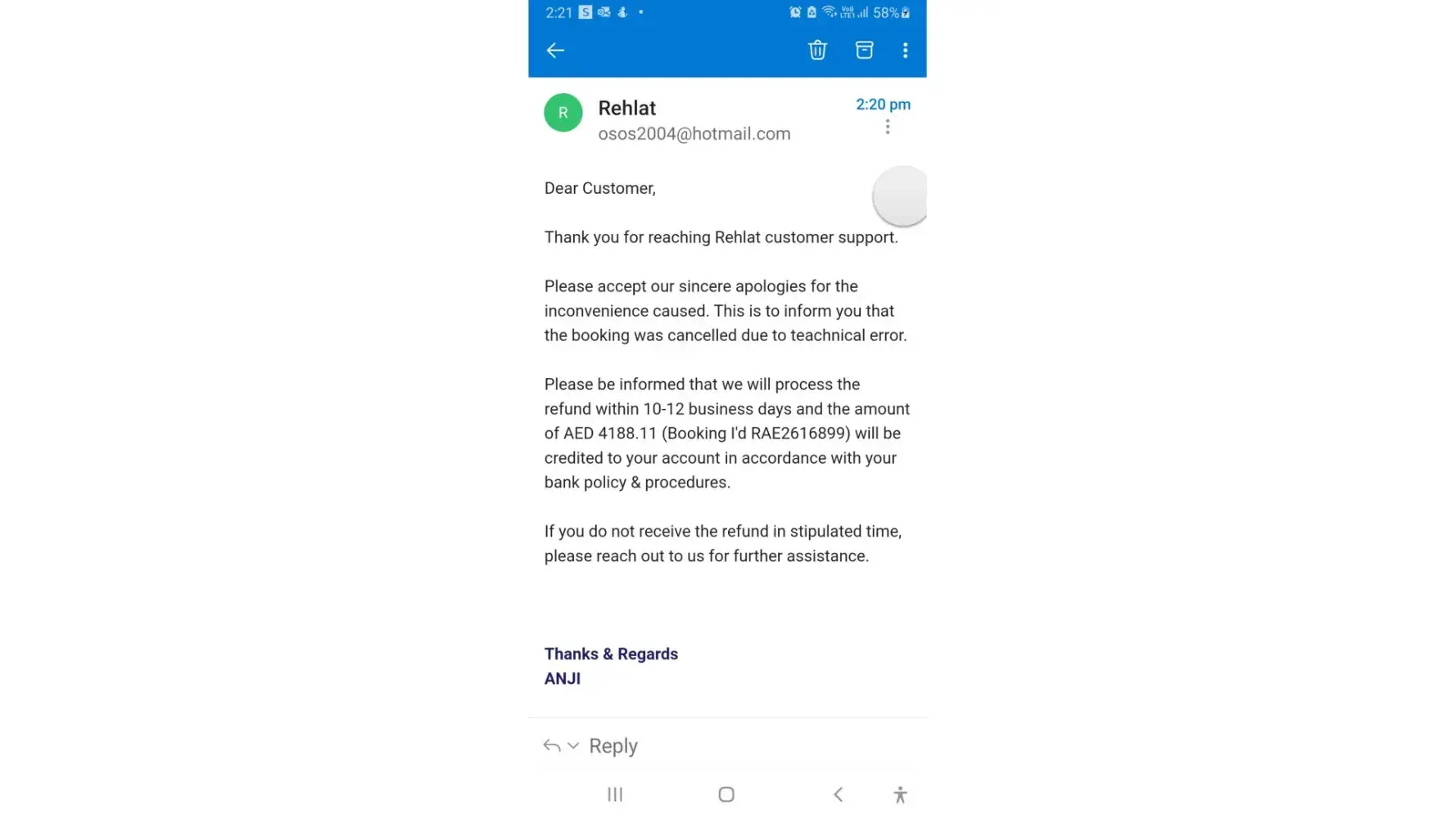1456x818 pixels.
Task: Expand the reply options chevron
Action: [573, 746]
